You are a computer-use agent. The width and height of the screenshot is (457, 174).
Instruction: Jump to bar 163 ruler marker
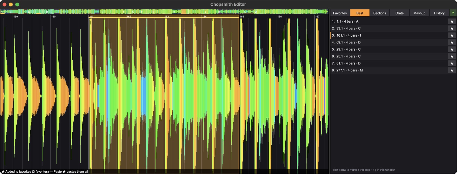point(167,17)
